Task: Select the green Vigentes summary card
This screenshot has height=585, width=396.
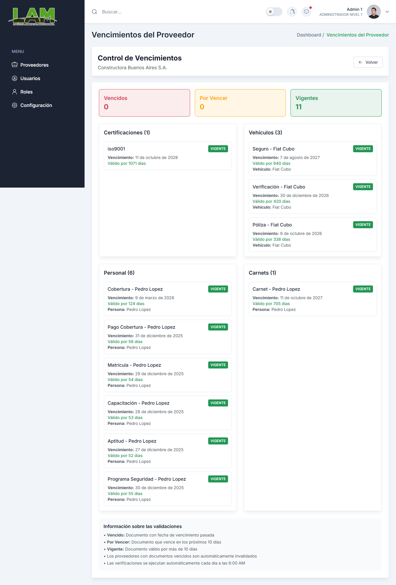Action: (336, 103)
